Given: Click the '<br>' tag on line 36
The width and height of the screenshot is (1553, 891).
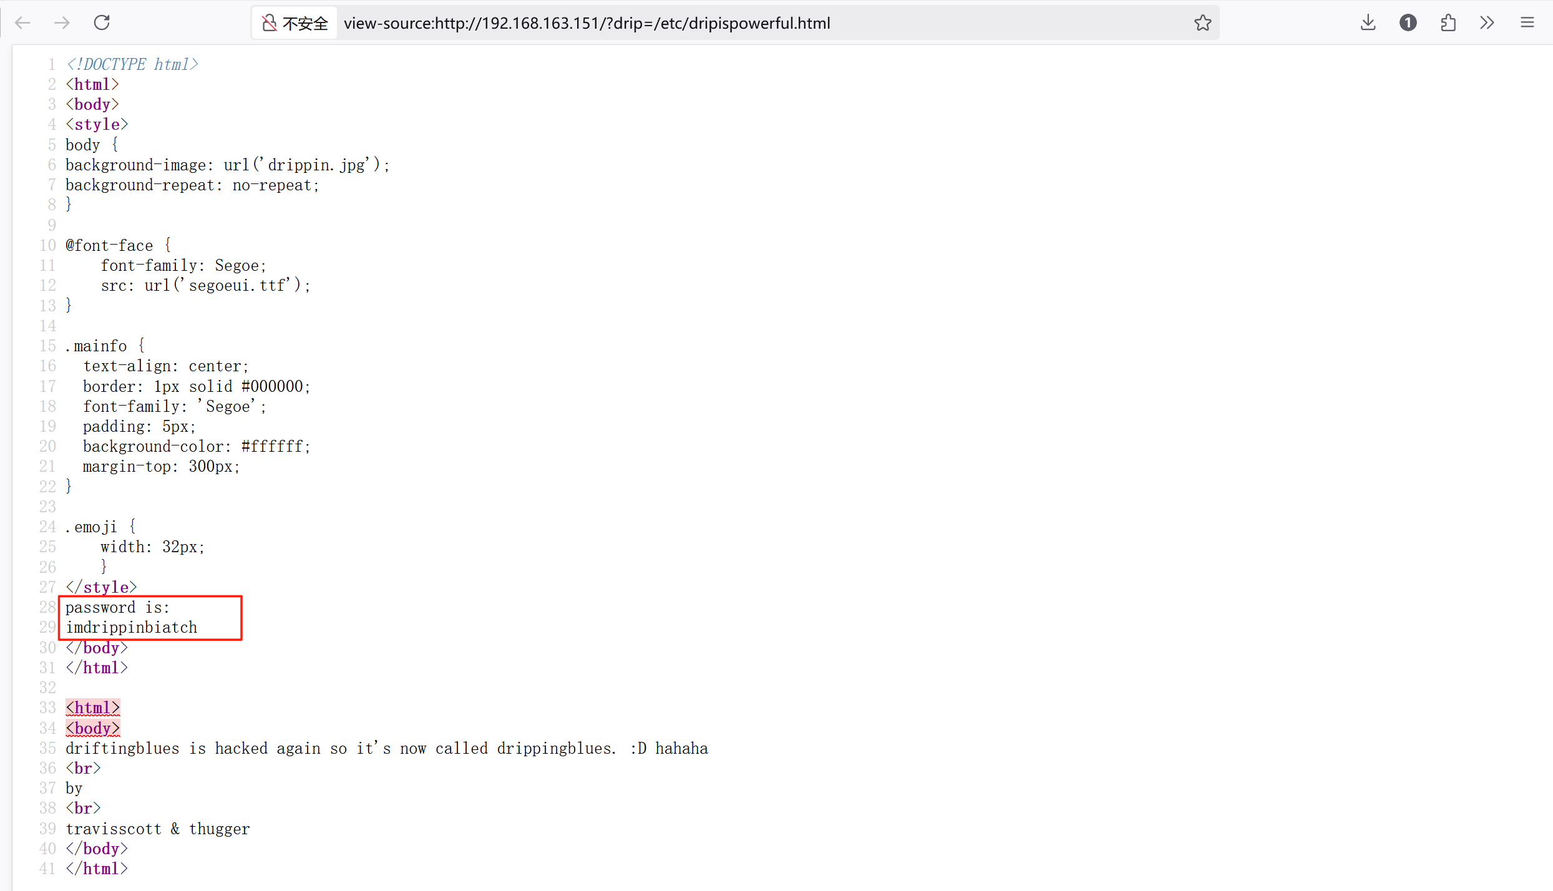Looking at the screenshot, I should (x=83, y=768).
